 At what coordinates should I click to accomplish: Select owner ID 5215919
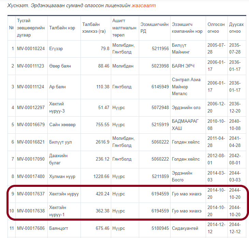tap(160, 125)
